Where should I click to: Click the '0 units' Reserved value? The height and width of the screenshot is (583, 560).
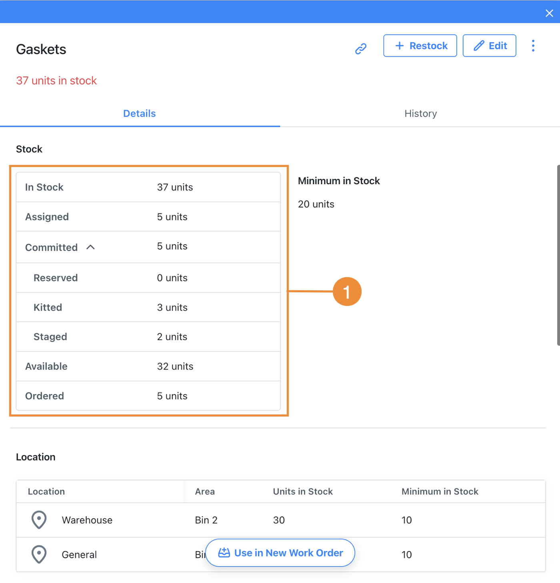click(x=172, y=278)
